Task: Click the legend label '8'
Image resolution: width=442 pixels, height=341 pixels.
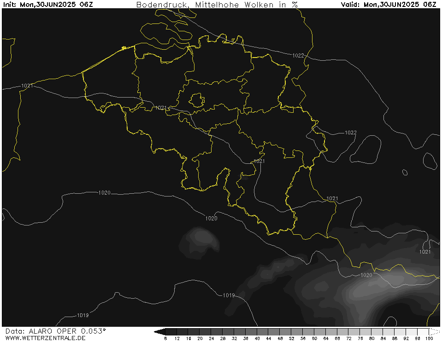Action: 165,338
